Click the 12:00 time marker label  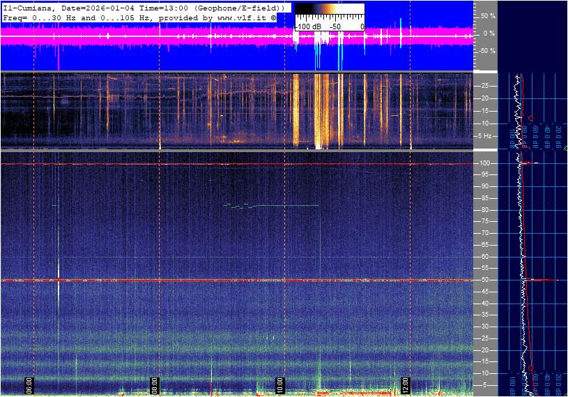(405, 384)
